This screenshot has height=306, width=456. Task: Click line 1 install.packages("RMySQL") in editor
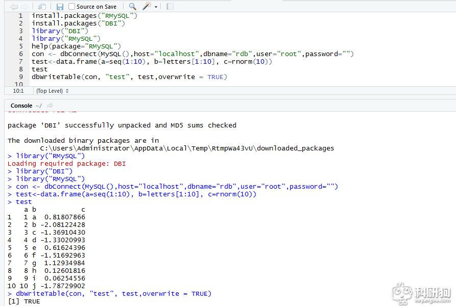tap(84, 16)
